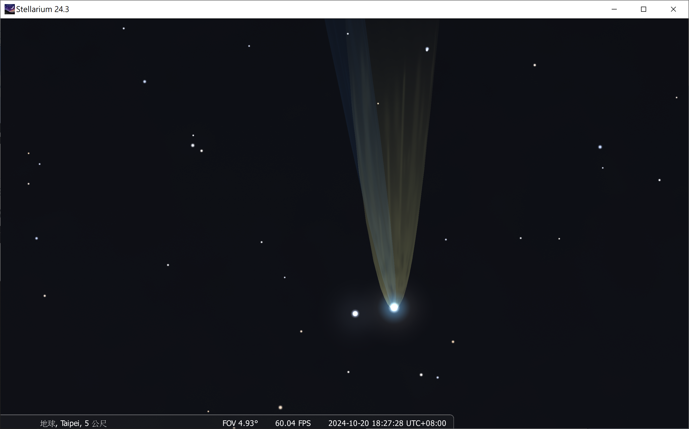Screen dimensions: 689x429
Task: Click the date-time '2024-10-20 18:27:28 UTC+08:00'
Action: tap(387, 423)
